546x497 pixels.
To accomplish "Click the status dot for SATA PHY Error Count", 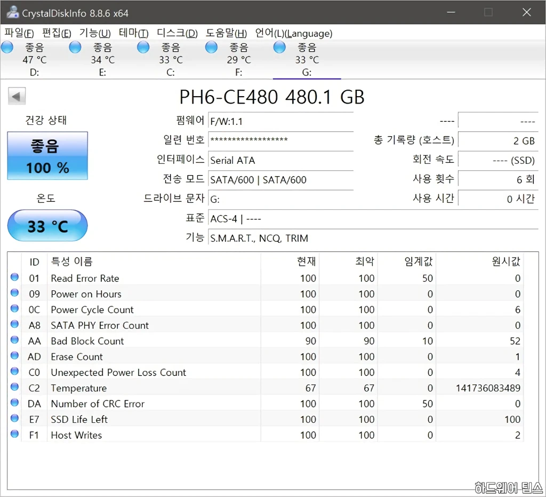I will [14, 324].
